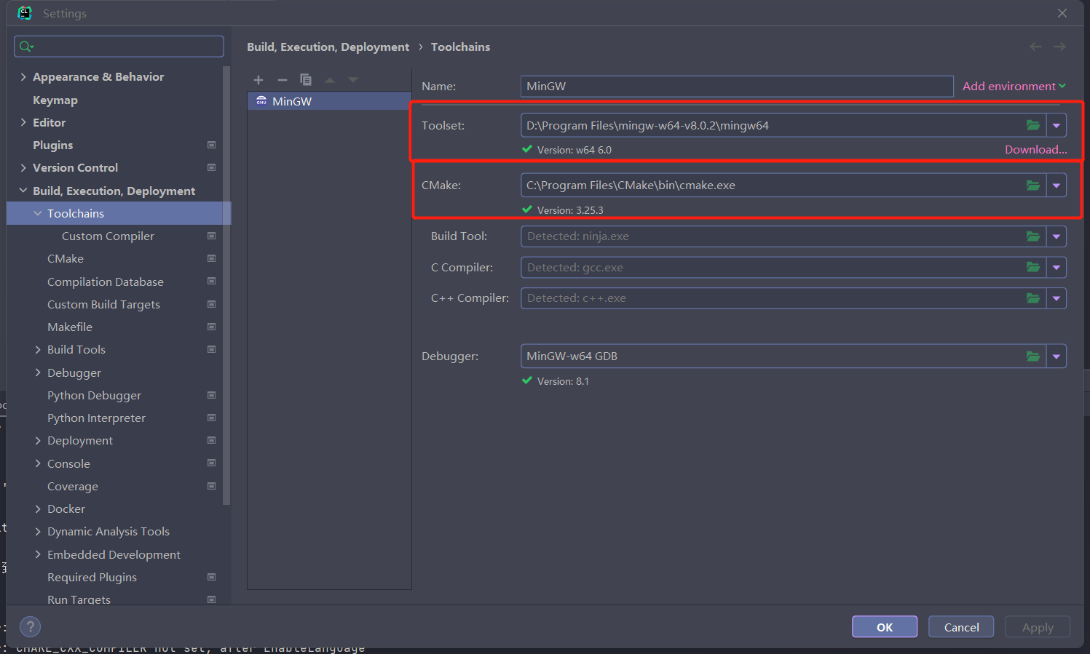Expand the Appearance & Behavior section
This screenshot has height=654, width=1090.
[23, 77]
